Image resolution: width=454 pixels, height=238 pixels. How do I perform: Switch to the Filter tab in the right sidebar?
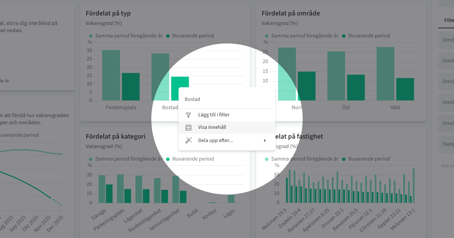click(448, 20)
